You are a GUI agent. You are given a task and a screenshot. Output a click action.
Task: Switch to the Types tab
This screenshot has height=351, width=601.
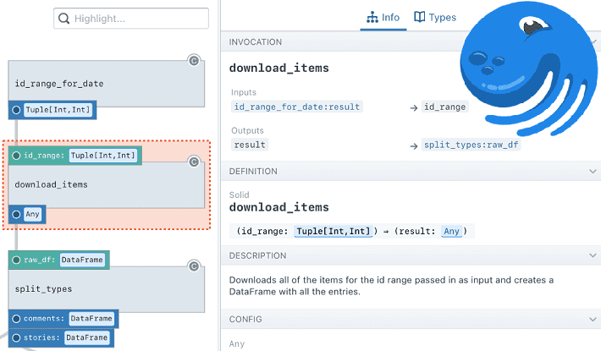435,18
